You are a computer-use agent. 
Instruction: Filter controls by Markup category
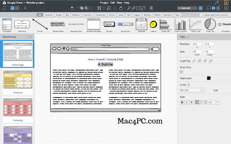point(147,15)
